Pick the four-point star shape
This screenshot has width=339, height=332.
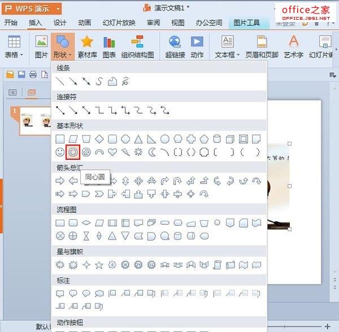[86, 265]
